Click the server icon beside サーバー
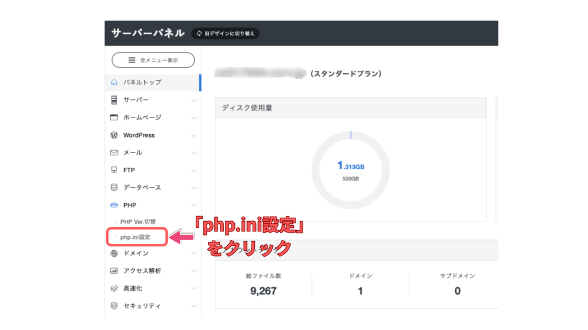The width and height of the screenshot is (588, 330). click(114, 100)
